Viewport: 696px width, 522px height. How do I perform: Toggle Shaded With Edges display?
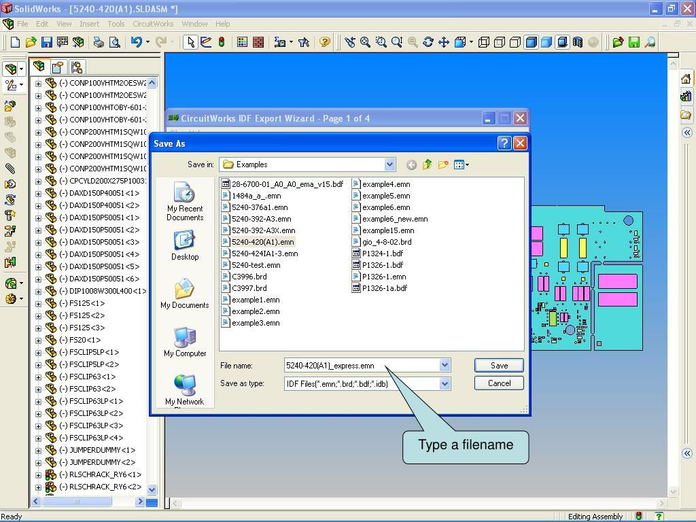tap(531, 42)
